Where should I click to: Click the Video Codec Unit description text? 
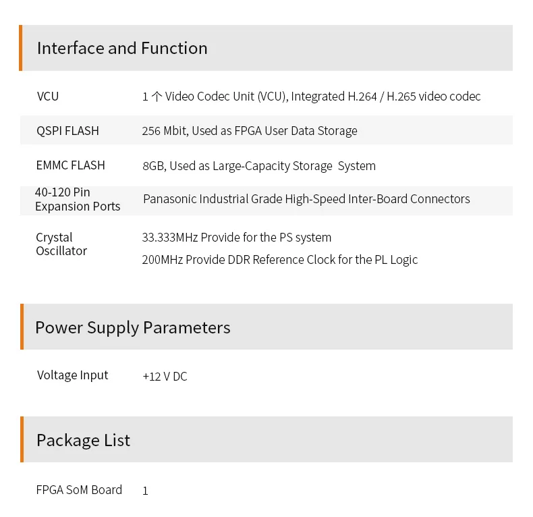pos(311,97)
